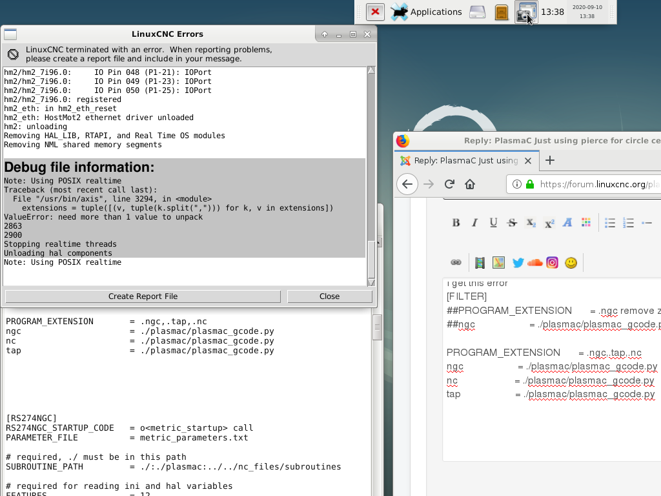
Task: Apply underline formatting in reply editor
Action: click(x=493, y=223)
